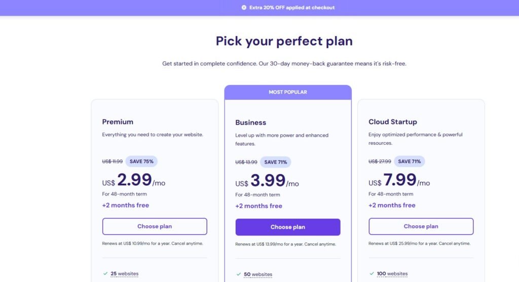Open the 50 websites tooltip link

(x=258, y=274)
